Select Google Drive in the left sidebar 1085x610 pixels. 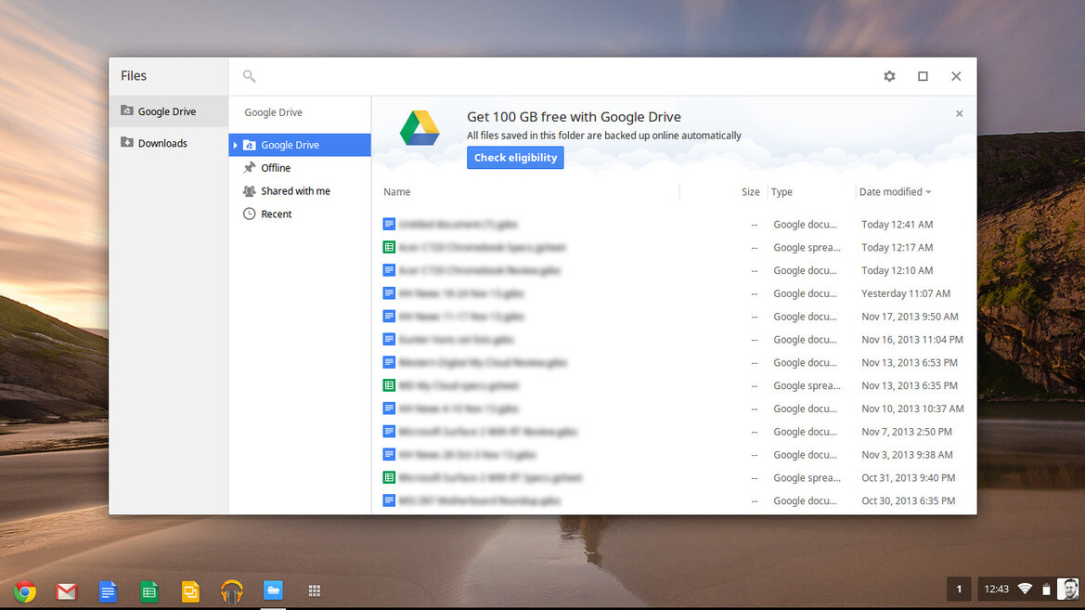(x=168, y=111)
